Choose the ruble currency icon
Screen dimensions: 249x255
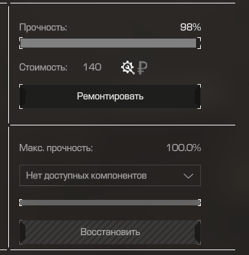tap(142, 68)
